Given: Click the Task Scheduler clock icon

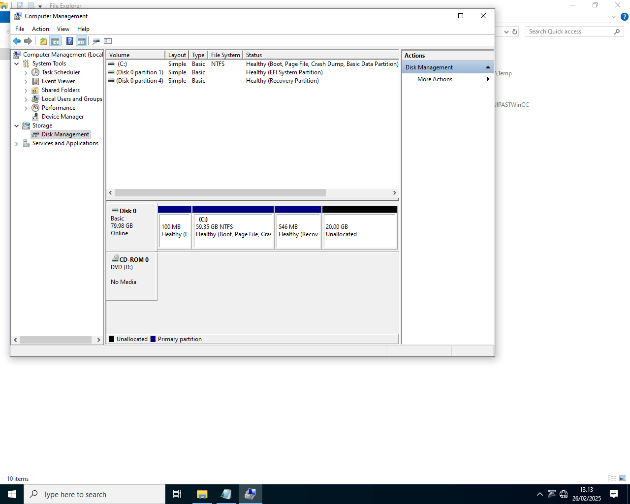Looking at the screenshot, I should click(x=35, y=72).
